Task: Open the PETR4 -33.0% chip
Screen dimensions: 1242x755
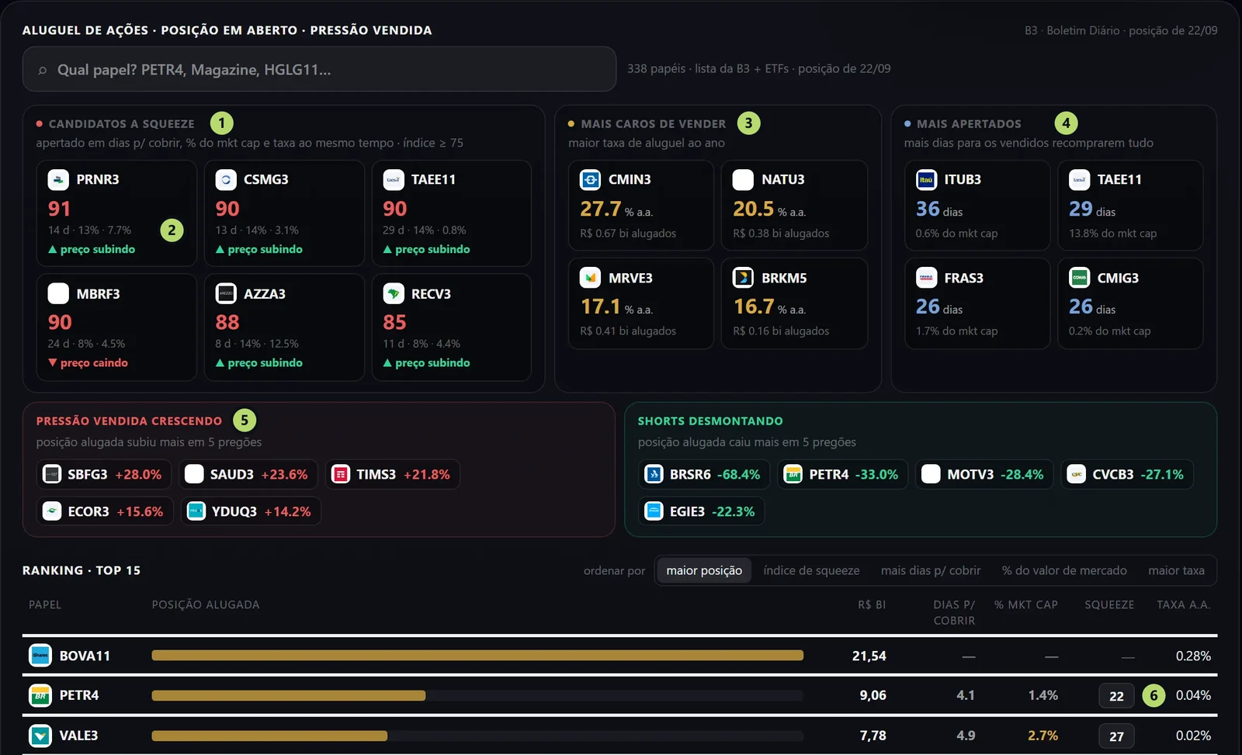Action: (x=843, y=474)
